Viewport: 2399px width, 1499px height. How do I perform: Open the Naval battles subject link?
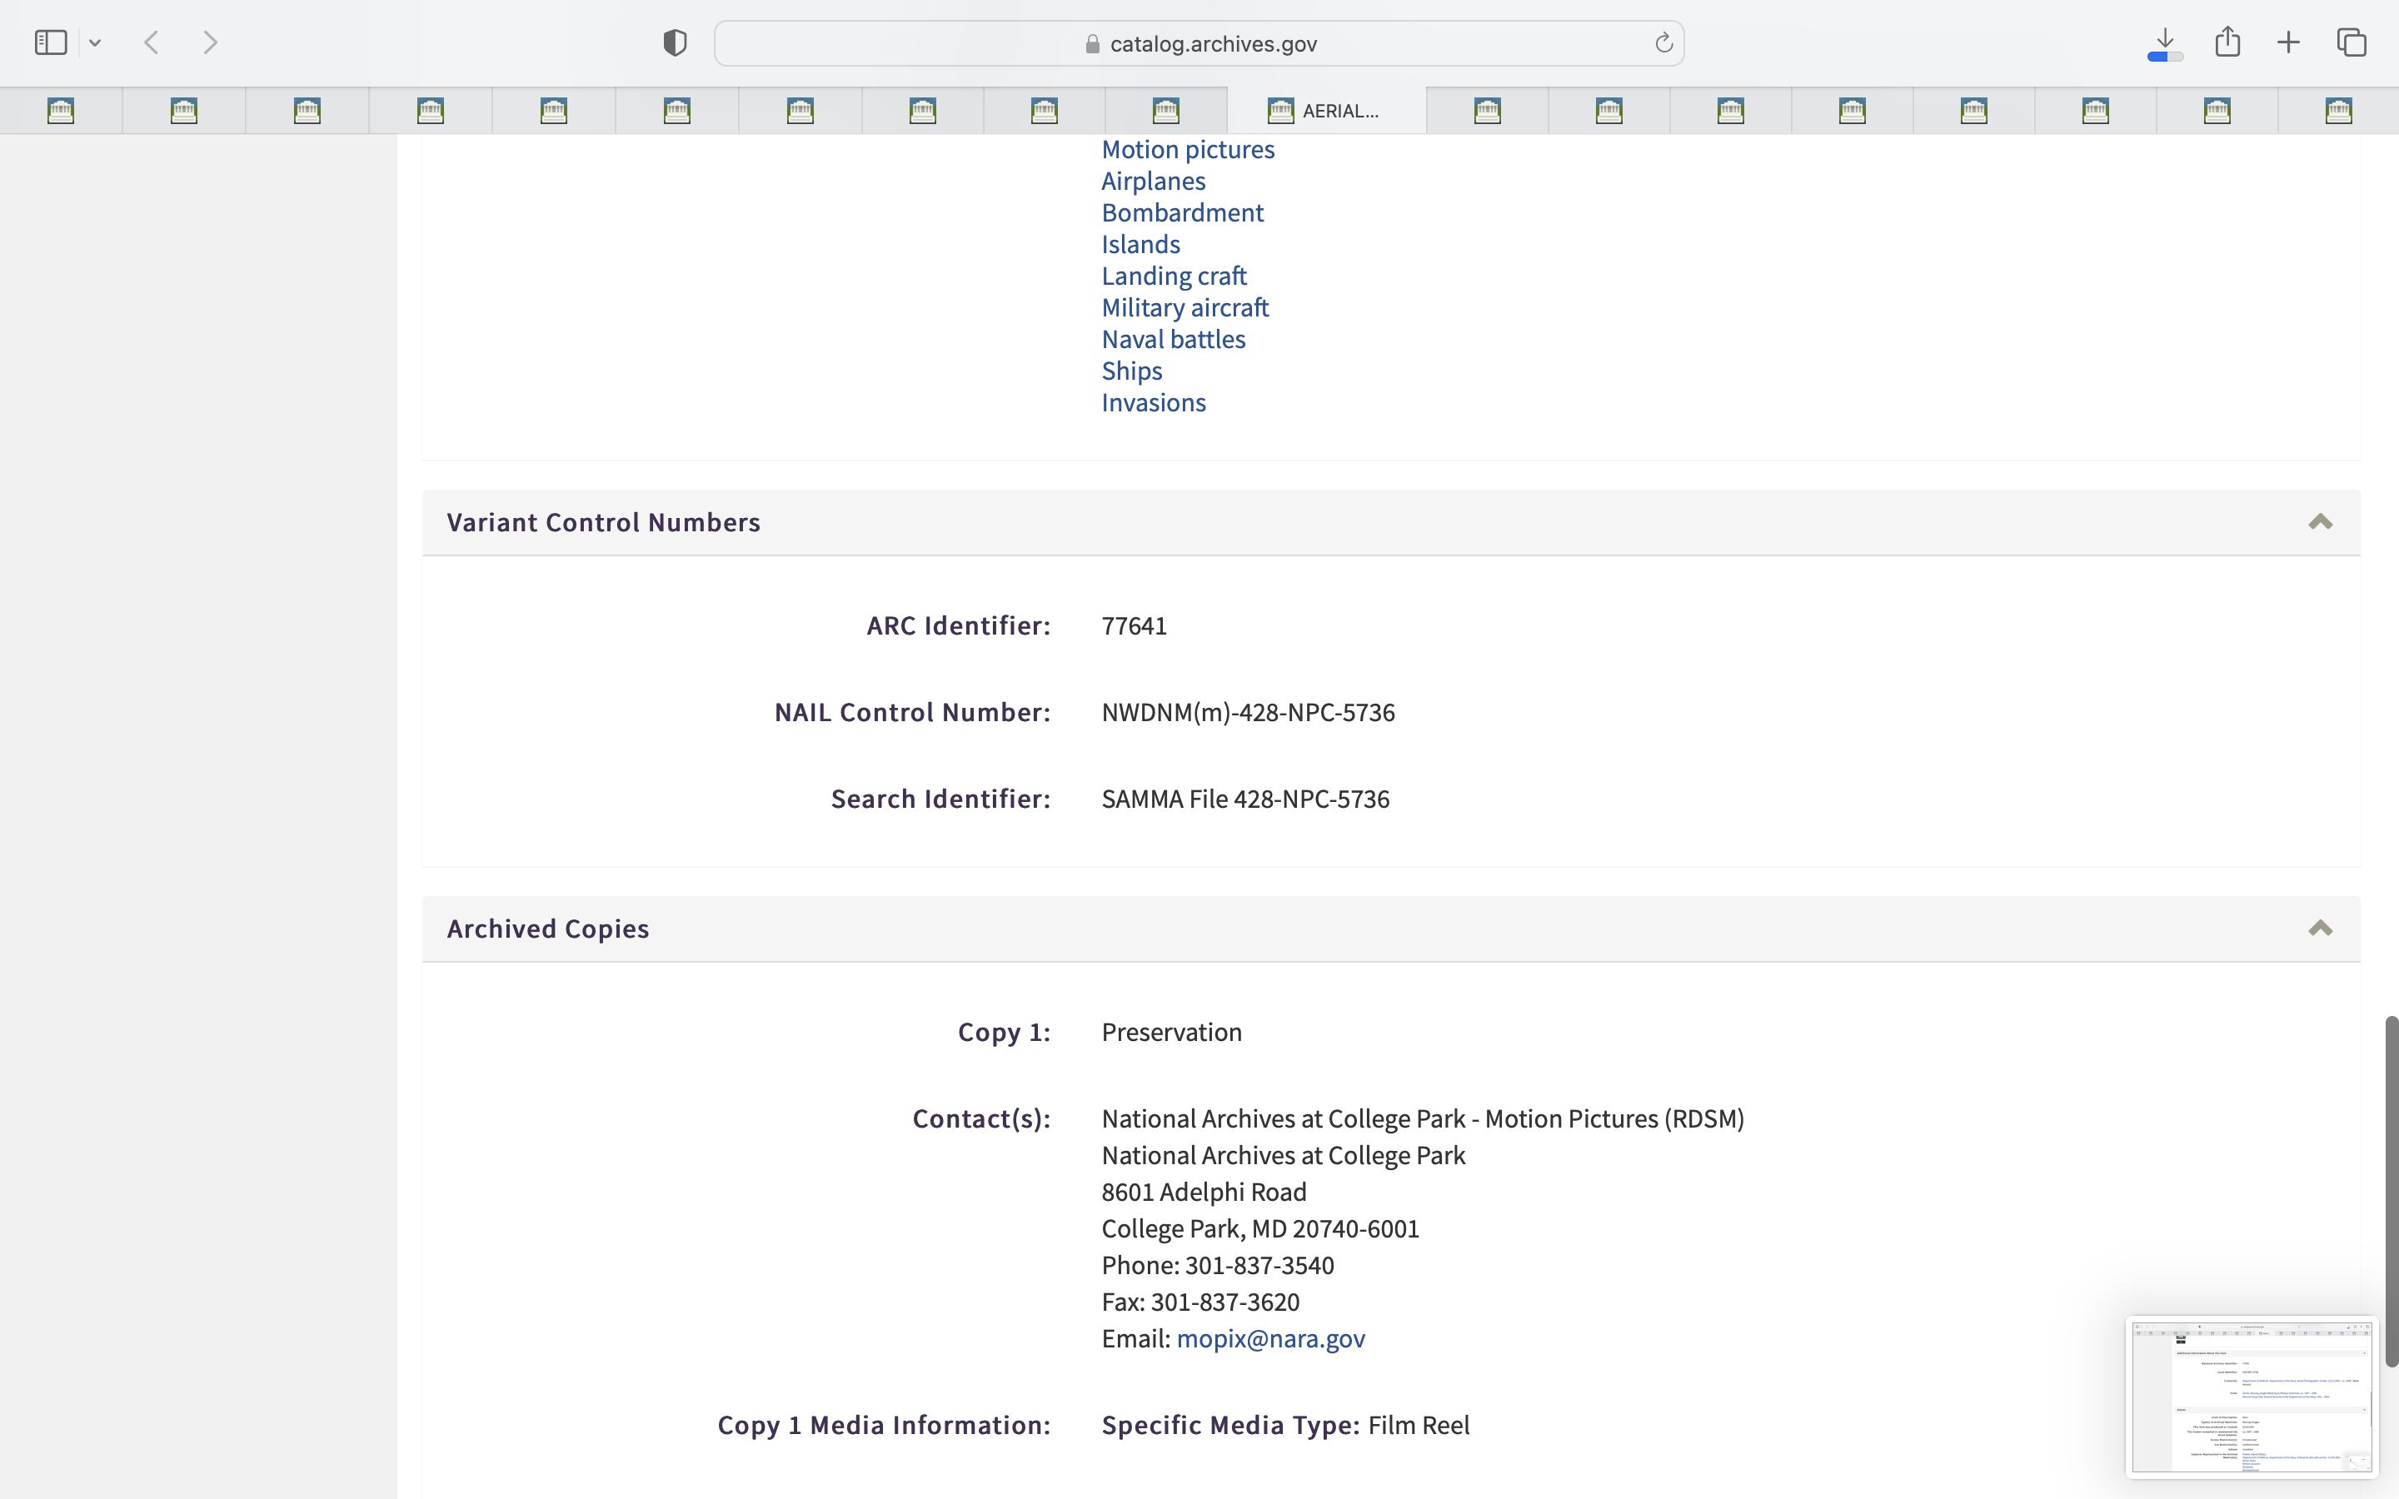(x=1173, y=339)
